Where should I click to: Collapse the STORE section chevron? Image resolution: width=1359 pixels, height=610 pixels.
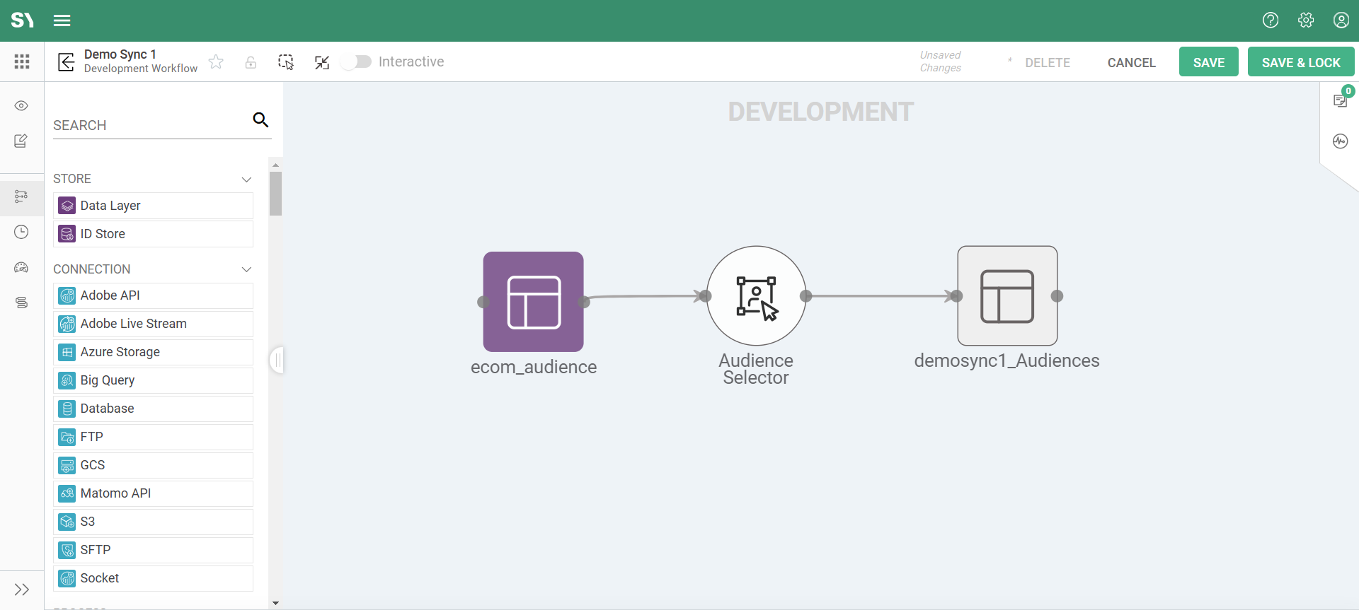(x=246, y=180)
